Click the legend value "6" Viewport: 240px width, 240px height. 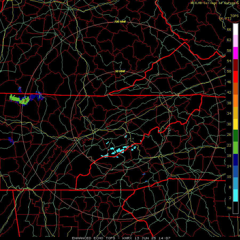pyautogui.click(x=230, y=187)
